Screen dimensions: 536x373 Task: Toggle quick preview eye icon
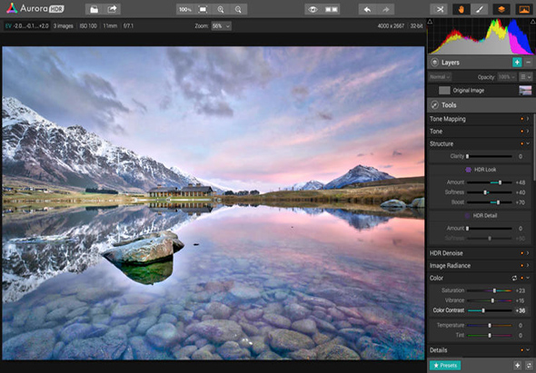point(313,10)
